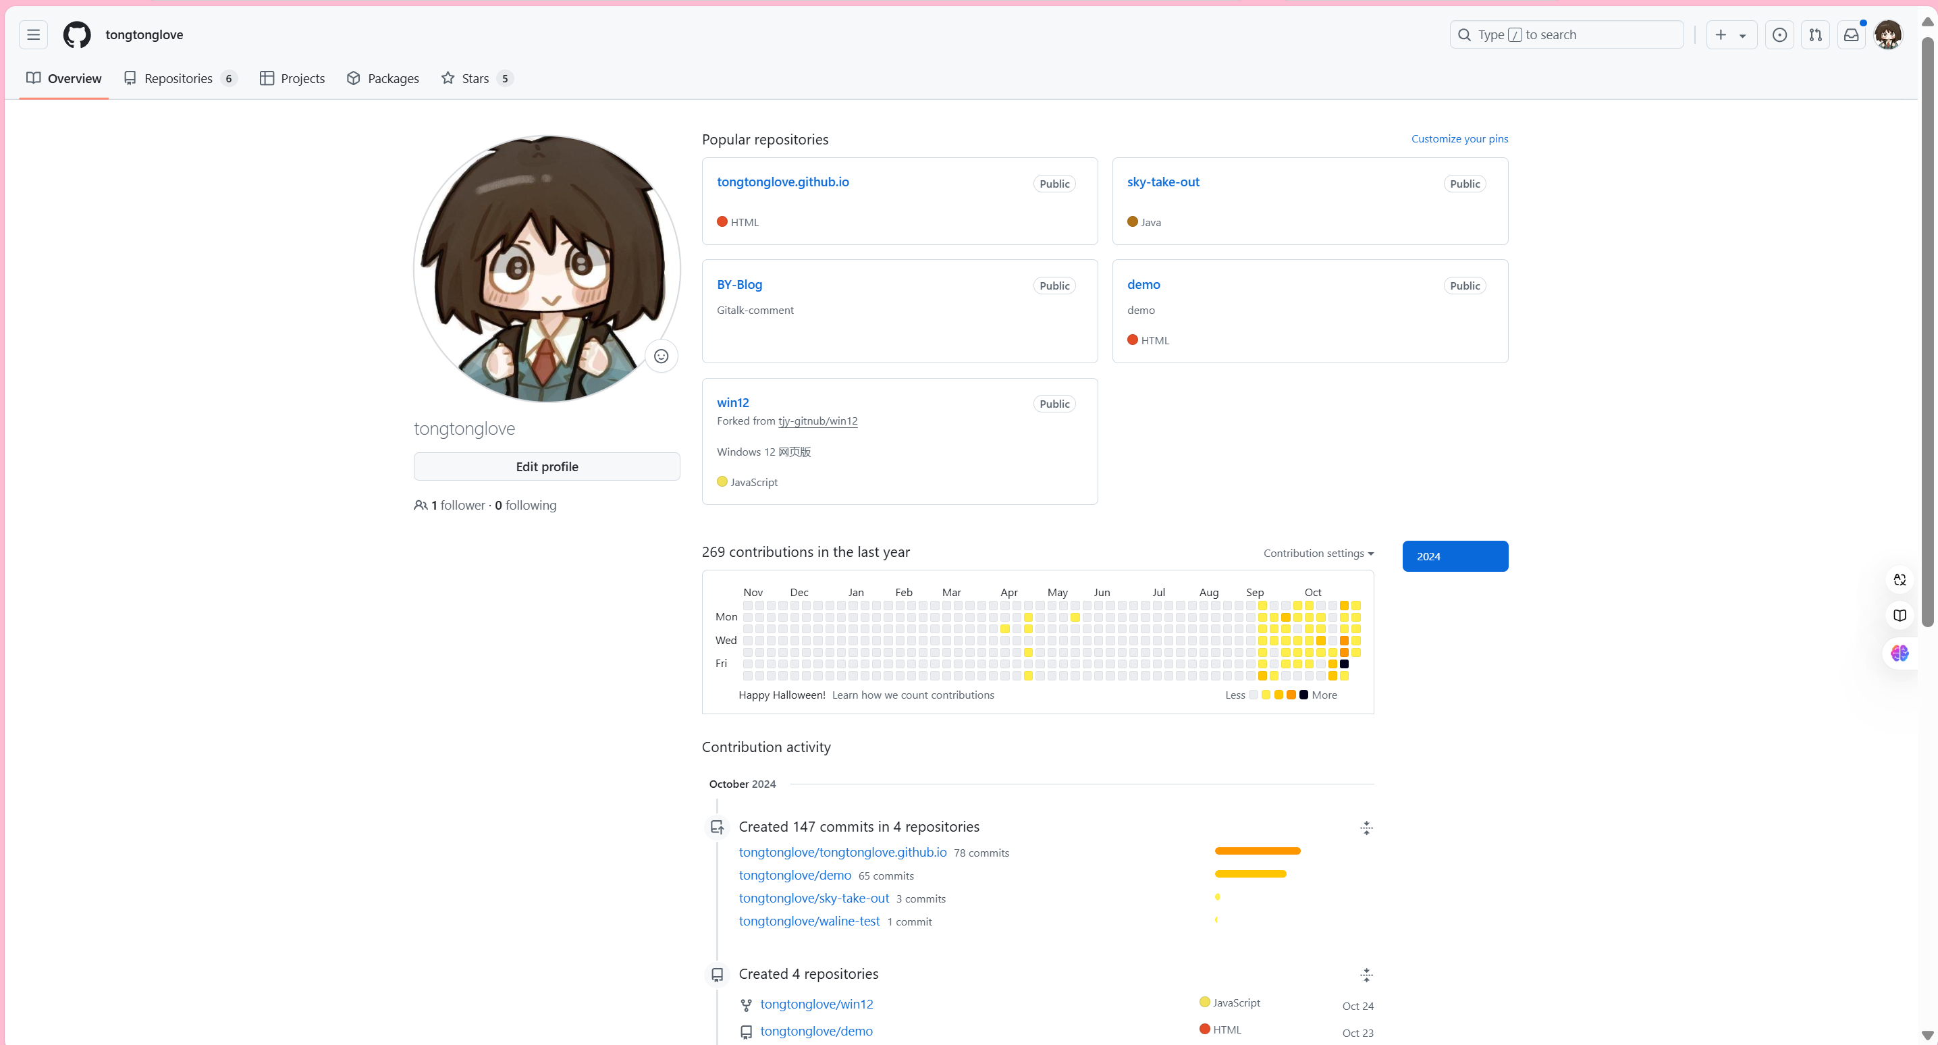Click the 'October 2024' heading text

pos(743,784)
